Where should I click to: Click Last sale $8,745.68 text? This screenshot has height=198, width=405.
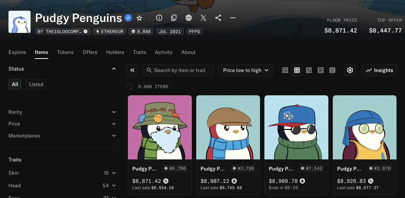tap(221, 188)
